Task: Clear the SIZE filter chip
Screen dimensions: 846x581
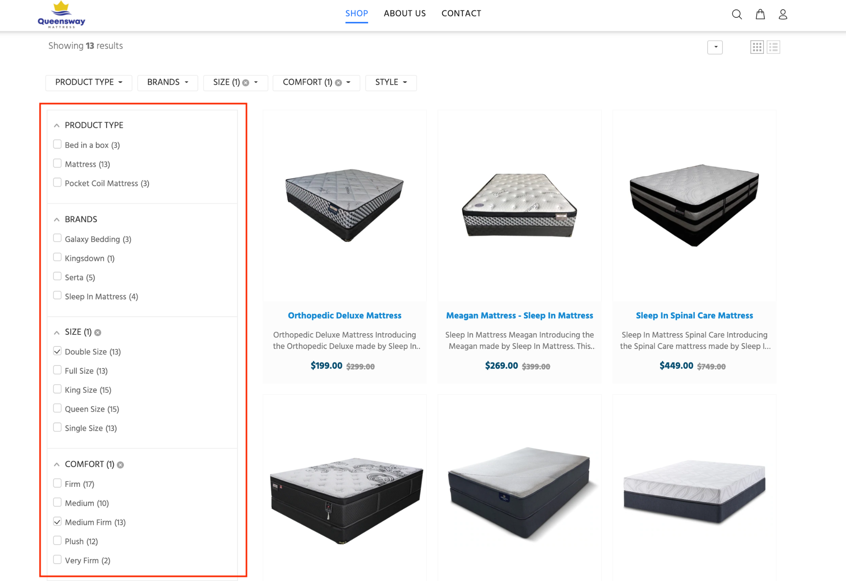Action: [245, 83]
